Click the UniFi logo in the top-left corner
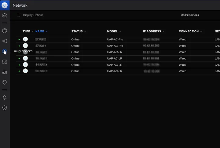 (5, 5)
